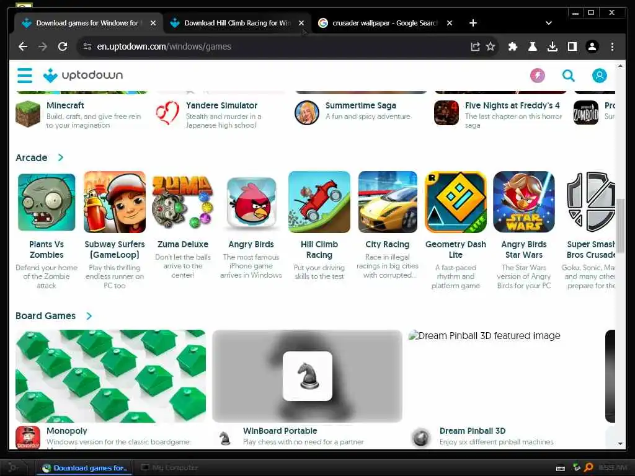Open the Summertime Saga icon

tap(306, 113)
